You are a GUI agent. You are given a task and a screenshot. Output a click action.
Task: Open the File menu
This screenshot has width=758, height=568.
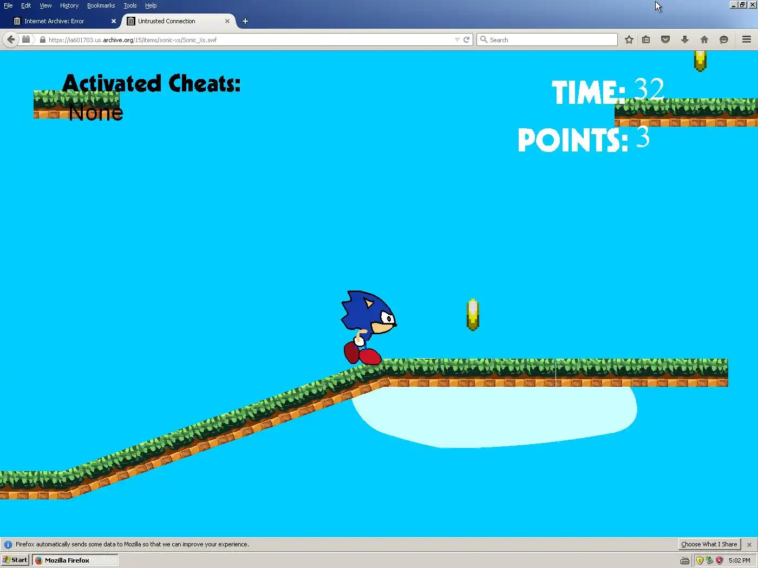pos(8,5)
